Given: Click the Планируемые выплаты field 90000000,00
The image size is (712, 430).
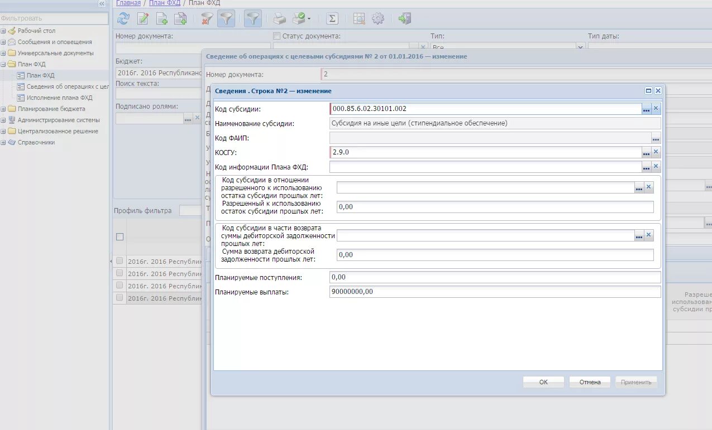Looking at the screenshot, I should point(495,292).
